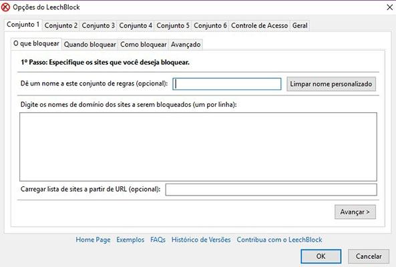Click Limpar nome personalizado button
The image size is (396, 267).
331,84
